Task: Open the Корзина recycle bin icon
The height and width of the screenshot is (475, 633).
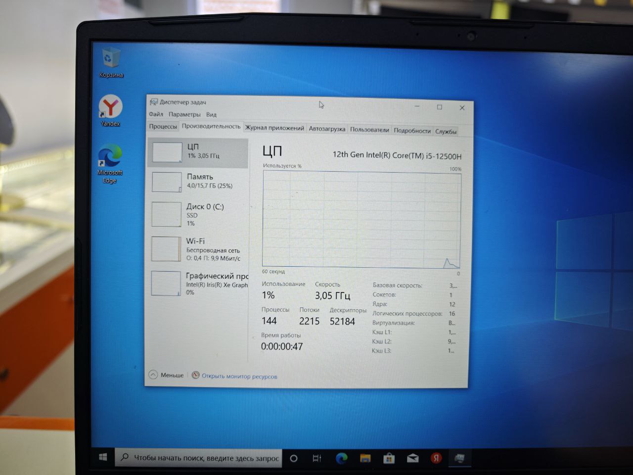Action: pyautogui.click(x=111, y=62)
